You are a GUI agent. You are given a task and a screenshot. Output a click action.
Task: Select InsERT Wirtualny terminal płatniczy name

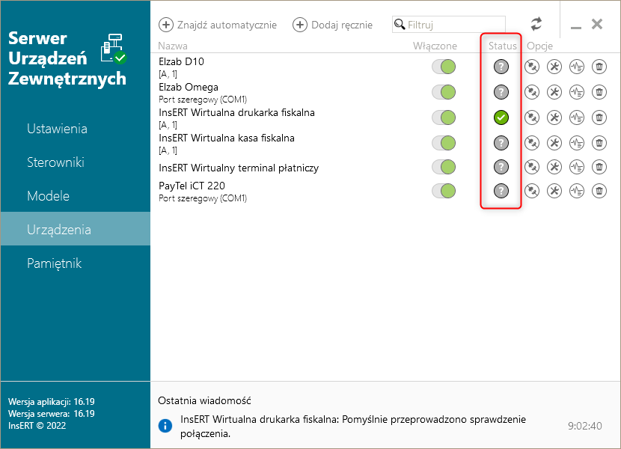pyautogui.click(x=239, y=168)
